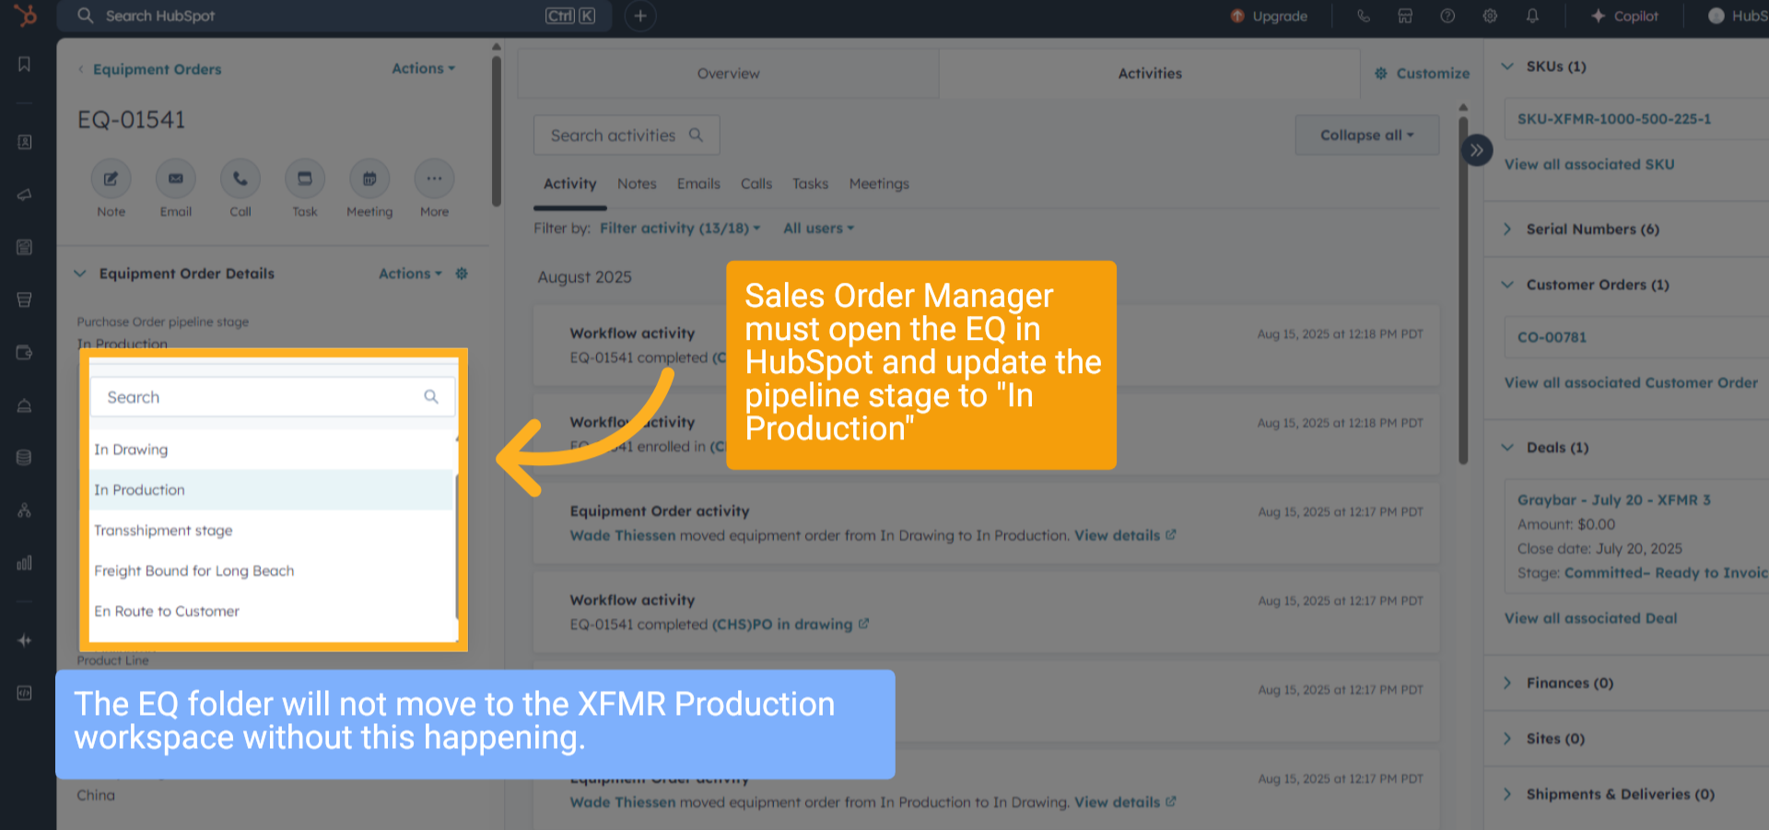Switch to the Activities tab
The width and height of the screenshot is (1769, 830).
1150,74
